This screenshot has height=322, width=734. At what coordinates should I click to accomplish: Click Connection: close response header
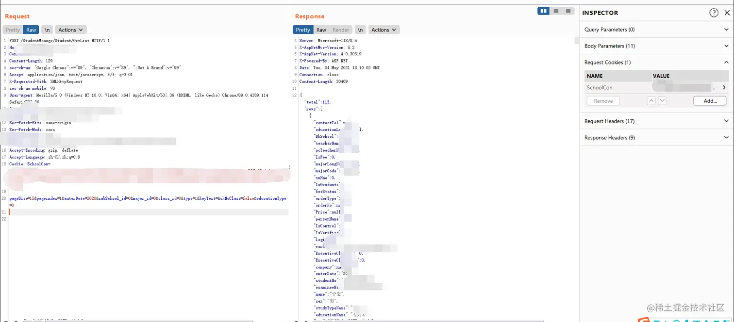[x=319, y=75]
